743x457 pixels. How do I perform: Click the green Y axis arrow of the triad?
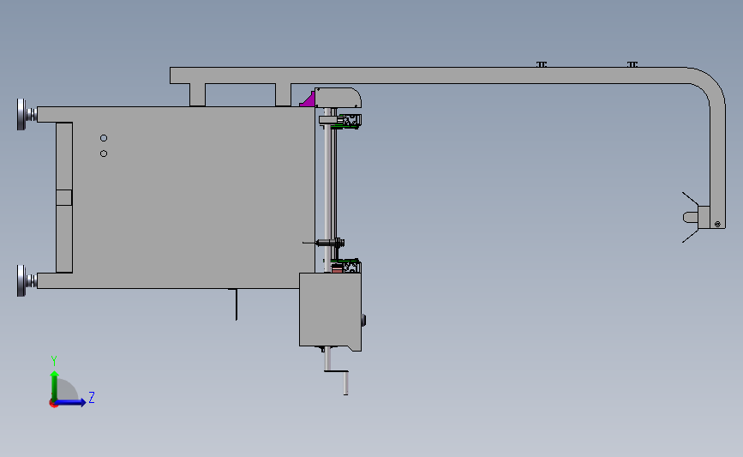pyautogui.click(x=55, y=385)
